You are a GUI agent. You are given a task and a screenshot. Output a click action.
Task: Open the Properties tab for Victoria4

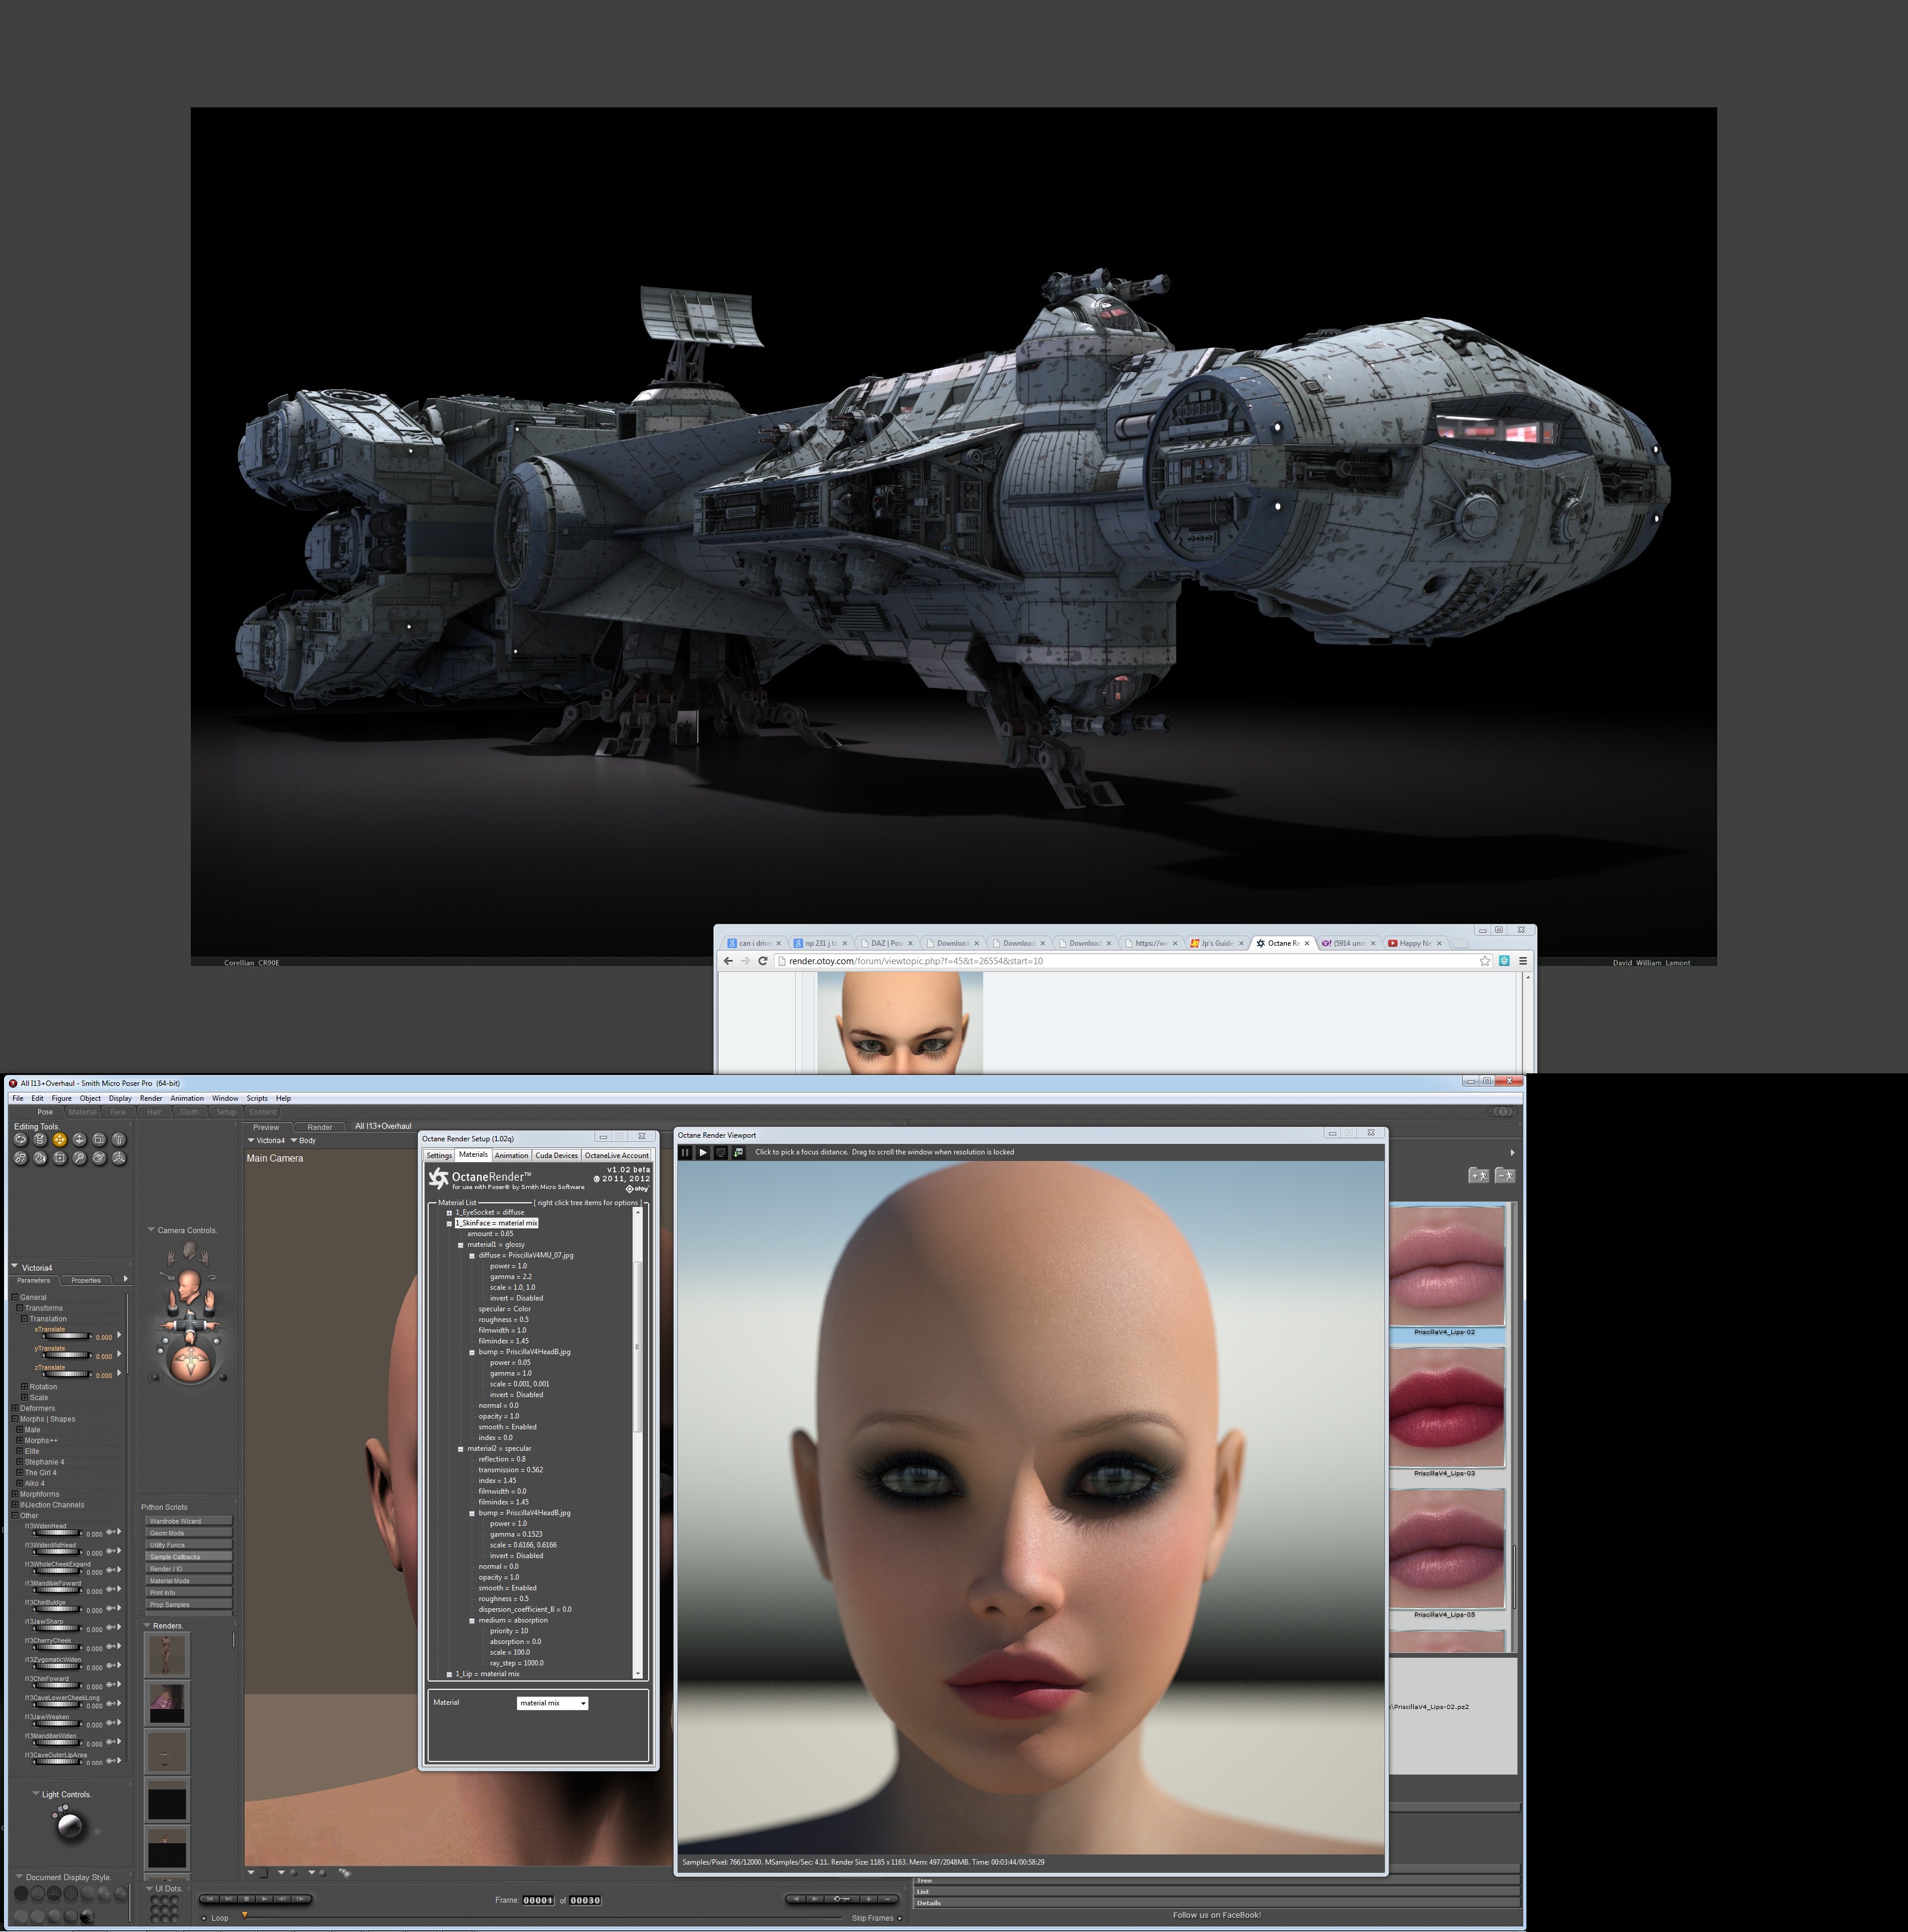click(x=86, y=1280)
